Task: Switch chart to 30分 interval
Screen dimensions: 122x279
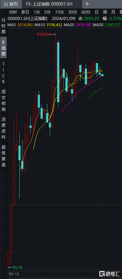Action: pos(73,12)
